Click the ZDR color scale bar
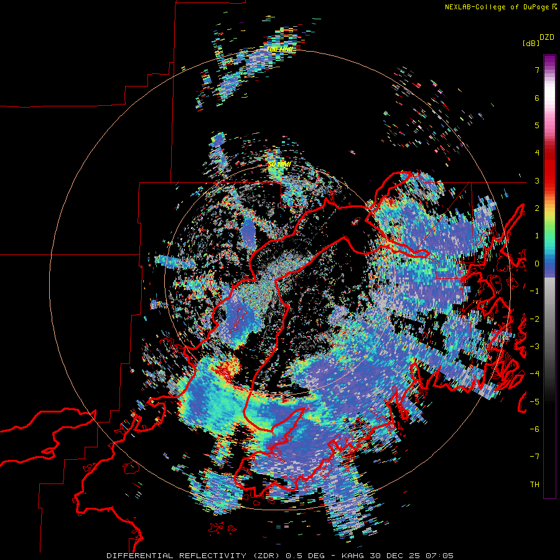The width and height of the screenshot is (560, 560). [x=549, y=276]
